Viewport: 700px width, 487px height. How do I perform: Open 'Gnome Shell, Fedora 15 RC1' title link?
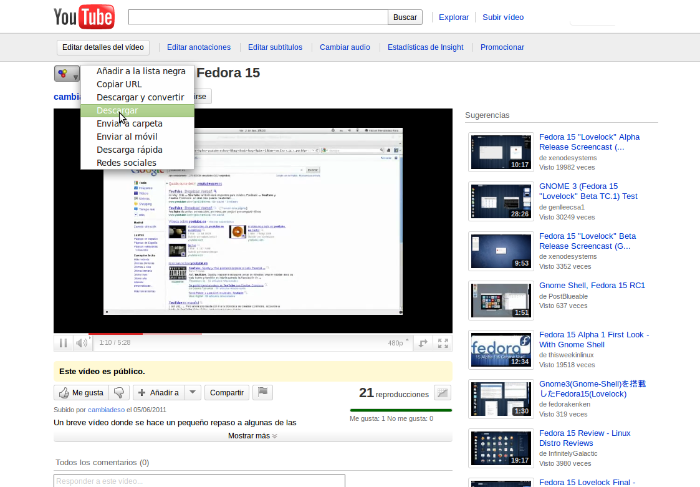click(592, 286)
